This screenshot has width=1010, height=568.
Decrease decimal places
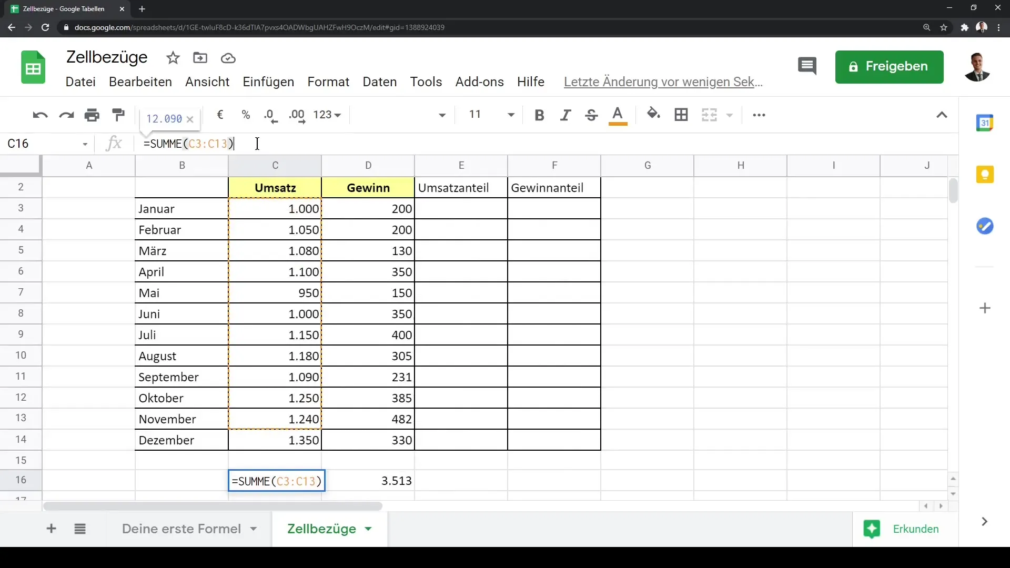[x=270, y=116]
